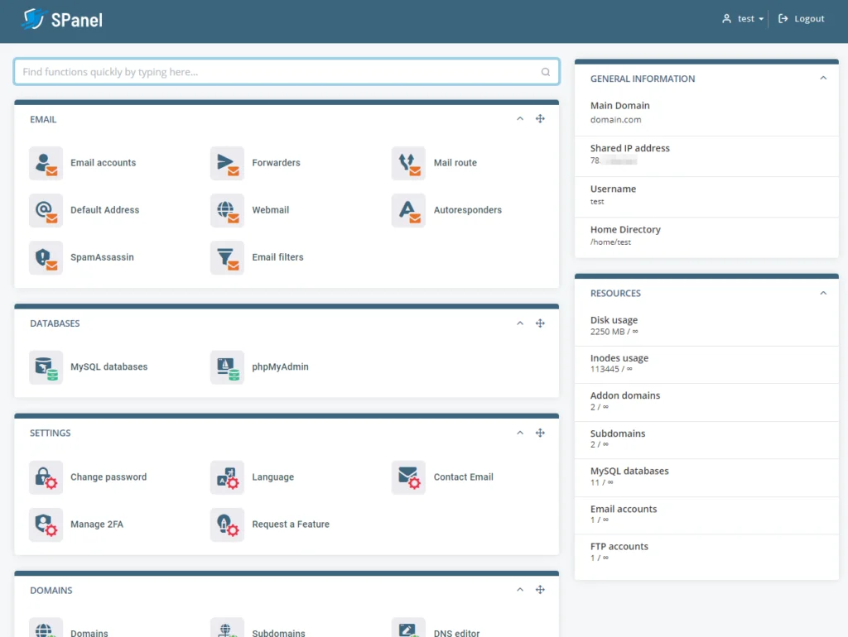Screen dimensions: 848x637
Task: Open the MySQL databases icon
Action: click(x=46, y=366)
